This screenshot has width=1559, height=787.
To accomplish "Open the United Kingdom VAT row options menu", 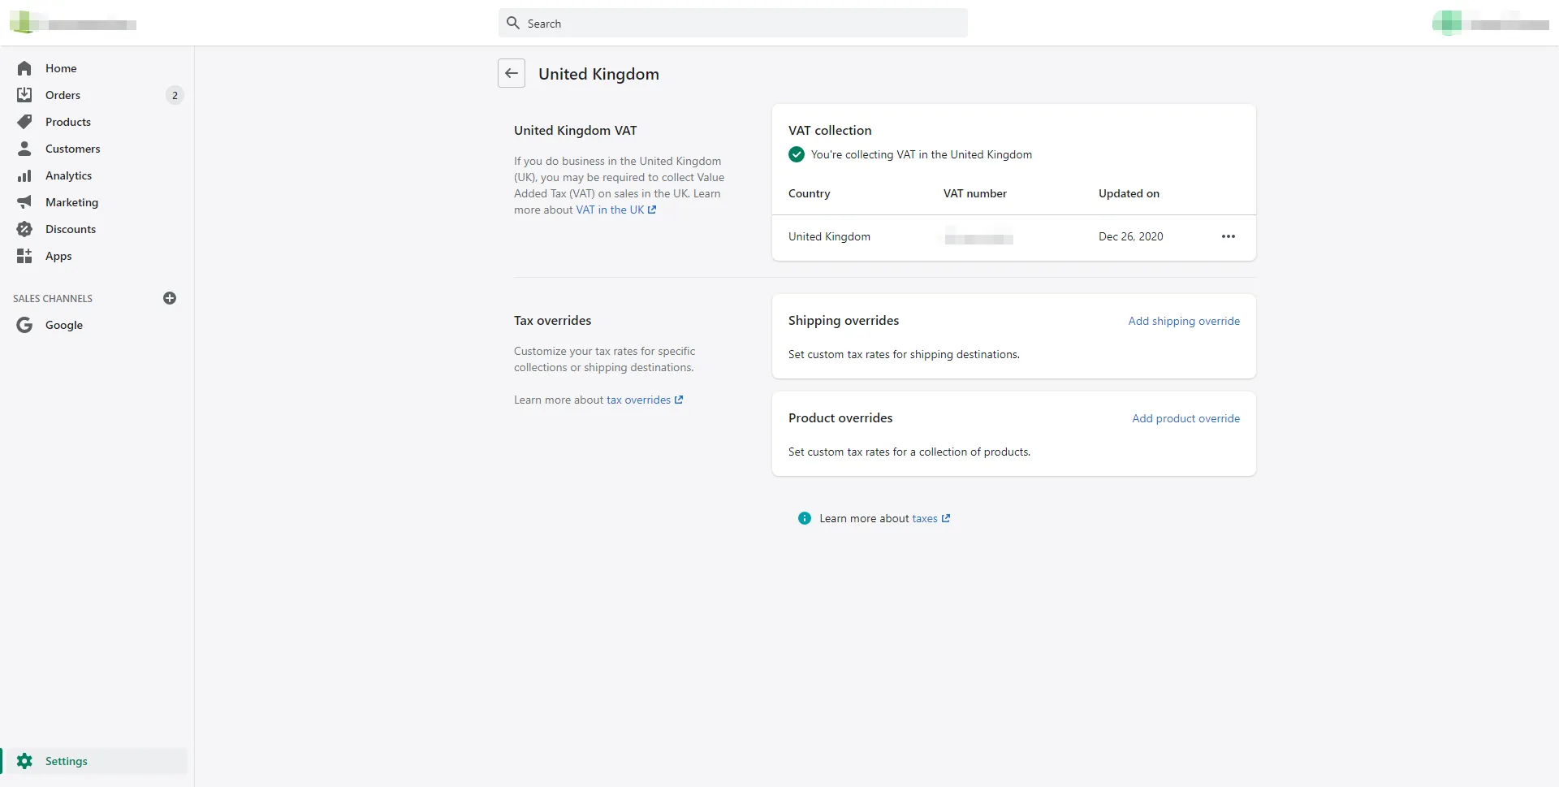I will [1228, 236].
